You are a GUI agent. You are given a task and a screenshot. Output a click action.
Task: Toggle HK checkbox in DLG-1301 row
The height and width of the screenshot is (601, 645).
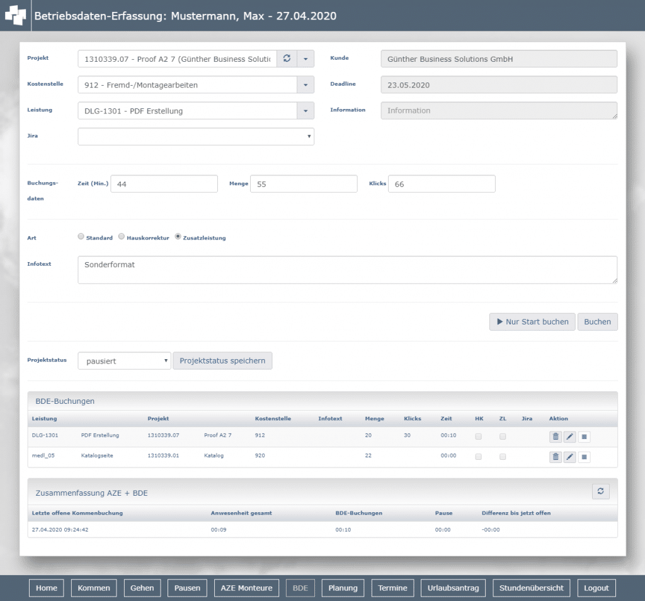click(479, 437)
